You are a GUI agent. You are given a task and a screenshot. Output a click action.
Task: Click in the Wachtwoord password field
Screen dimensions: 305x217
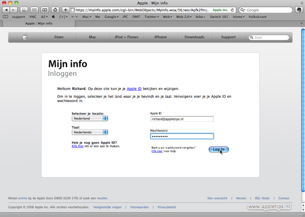pyautogui.click(x=182, y=136)
